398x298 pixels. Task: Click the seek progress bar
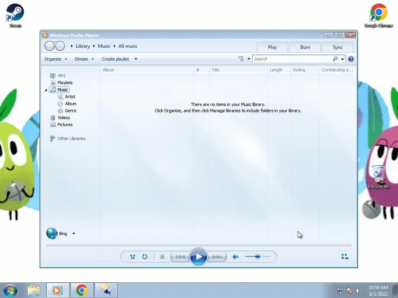pos(199,246)
